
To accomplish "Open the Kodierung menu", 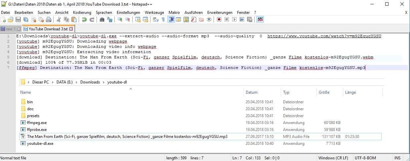I will click(82, 12).
